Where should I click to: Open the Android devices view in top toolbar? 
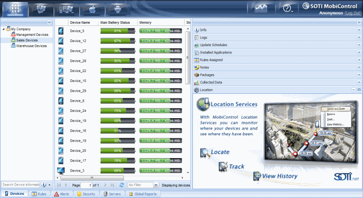(118, 9)
